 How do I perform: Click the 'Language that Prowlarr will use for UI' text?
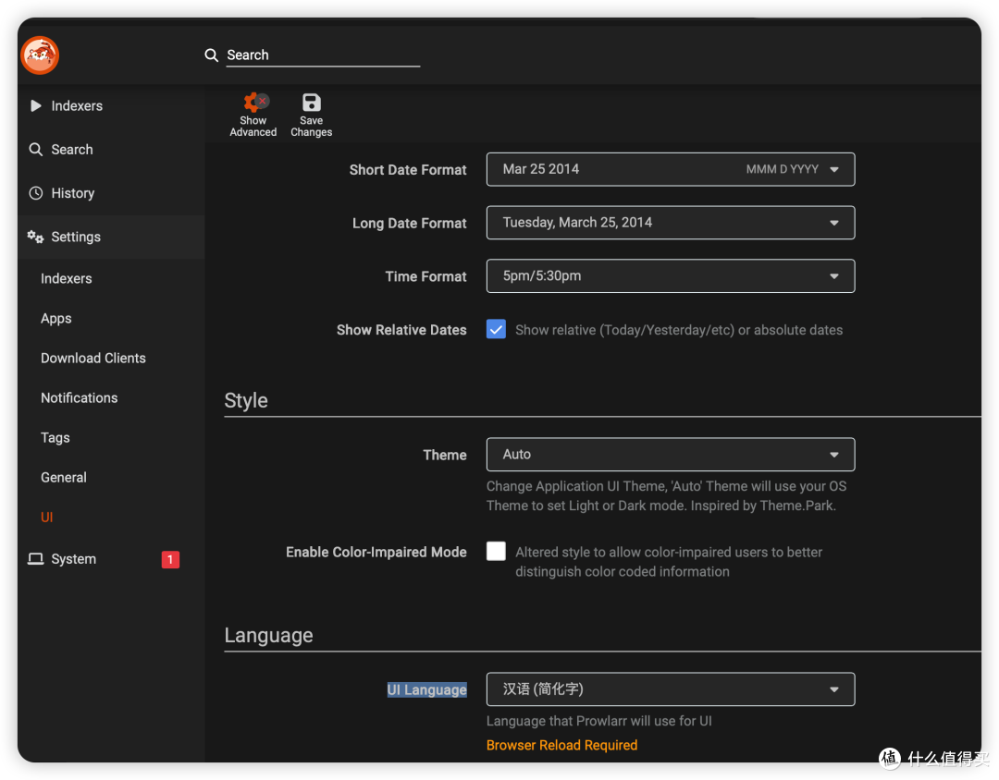[598, 721]
